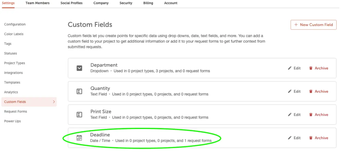Image resolution: width=344 pixels, height=153 pixels.
Task: Click the Print Size text field icon
Action: pyautogui.click(x=79, y=115)
